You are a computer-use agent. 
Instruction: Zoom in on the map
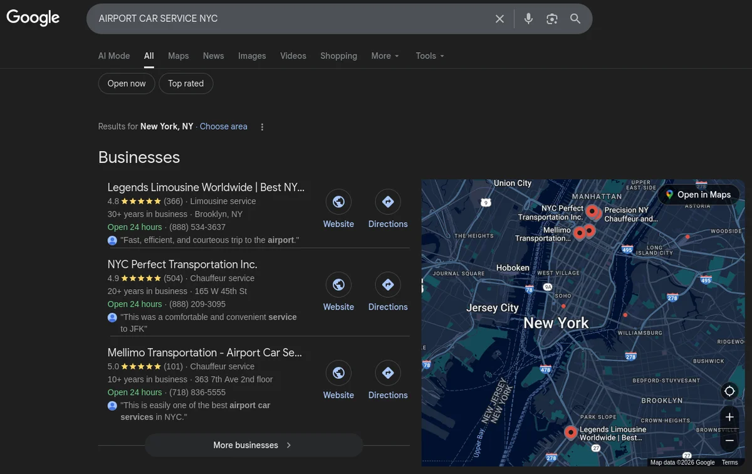pyautogui.click(x=729, y=417)
